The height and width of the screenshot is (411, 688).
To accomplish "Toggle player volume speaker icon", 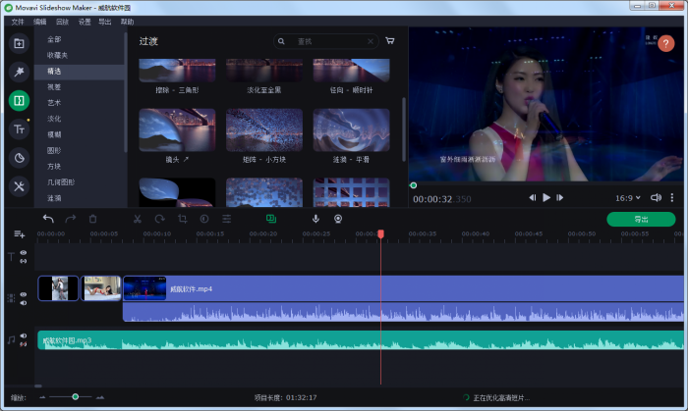I will [656, 198].
